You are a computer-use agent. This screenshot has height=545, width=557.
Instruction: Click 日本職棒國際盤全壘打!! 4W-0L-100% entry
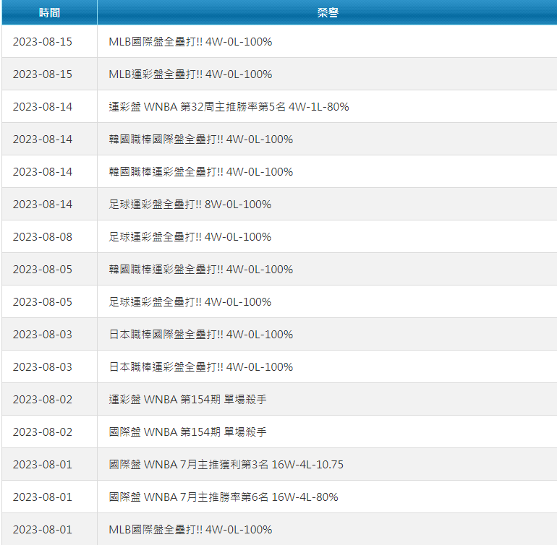click(x=200, y=335)
